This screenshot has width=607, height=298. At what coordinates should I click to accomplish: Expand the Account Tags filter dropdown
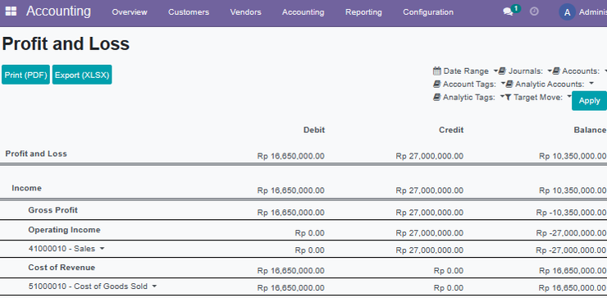point(469,84)
